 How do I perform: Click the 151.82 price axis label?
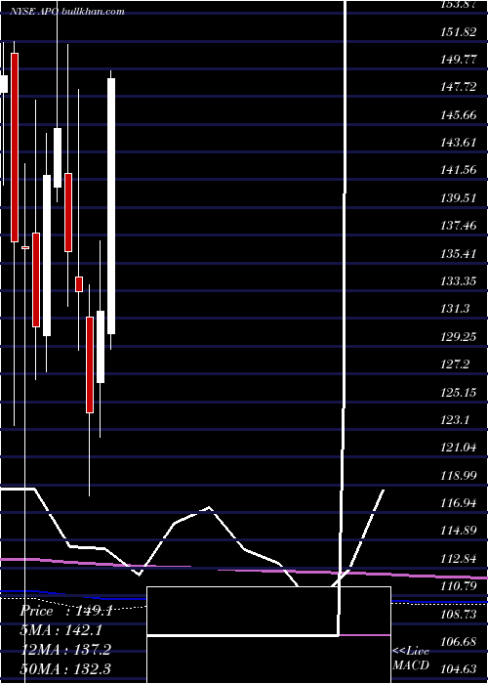(459, 32)
